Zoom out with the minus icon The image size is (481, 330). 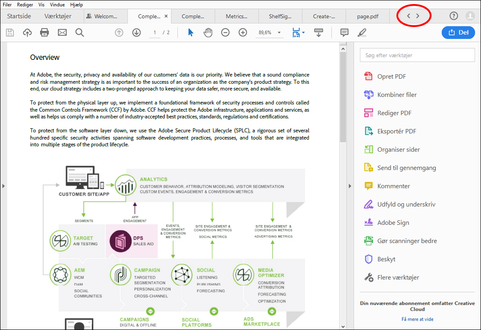[x=225, y=32]
